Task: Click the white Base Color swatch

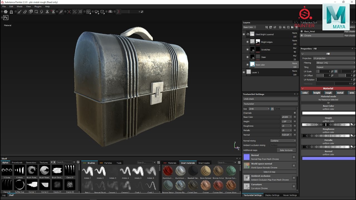Action: 328,113
